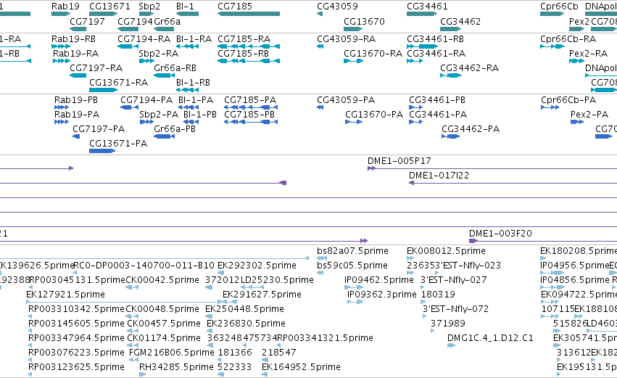Select protein CG13670-PA
This screenshot has height=378, width=617.
[x=374, y=114]
